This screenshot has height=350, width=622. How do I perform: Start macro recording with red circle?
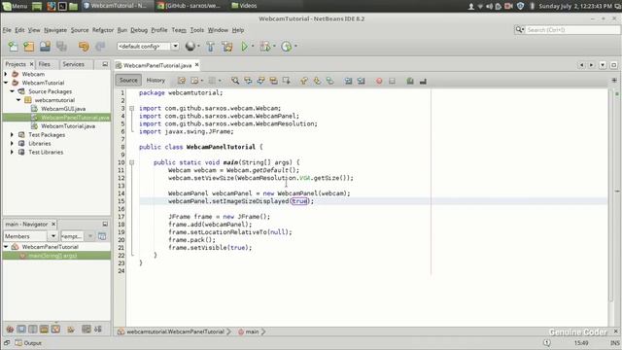[x=379, y=81]
